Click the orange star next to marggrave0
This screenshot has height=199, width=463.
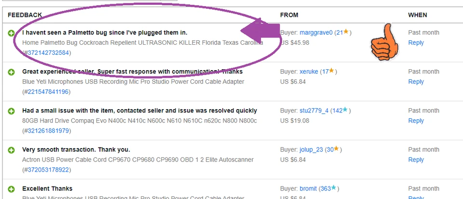pyautogui.click(x=346, y=32)
